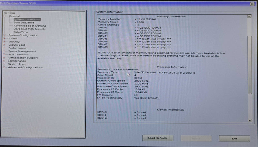This screenshot has height=147, width=258.
Task: Click the scroll up arrow
Action: tap(249, 16)
